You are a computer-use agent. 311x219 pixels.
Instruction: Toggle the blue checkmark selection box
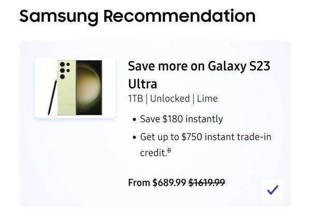pyautogui.click(x=273, y=189)
